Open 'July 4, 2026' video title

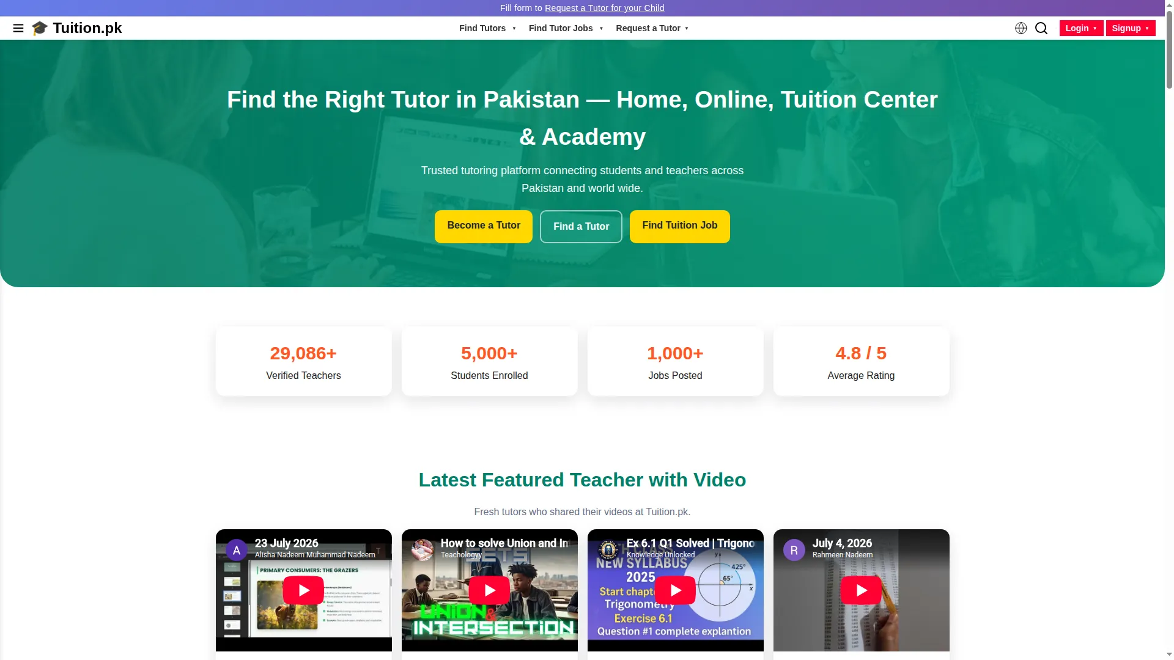(x=842, y=543)
